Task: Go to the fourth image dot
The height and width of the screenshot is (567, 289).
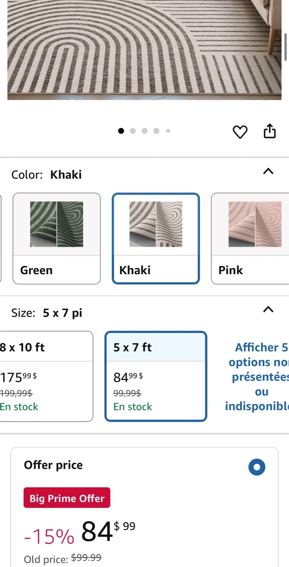Action: click(x=156, y=131)
